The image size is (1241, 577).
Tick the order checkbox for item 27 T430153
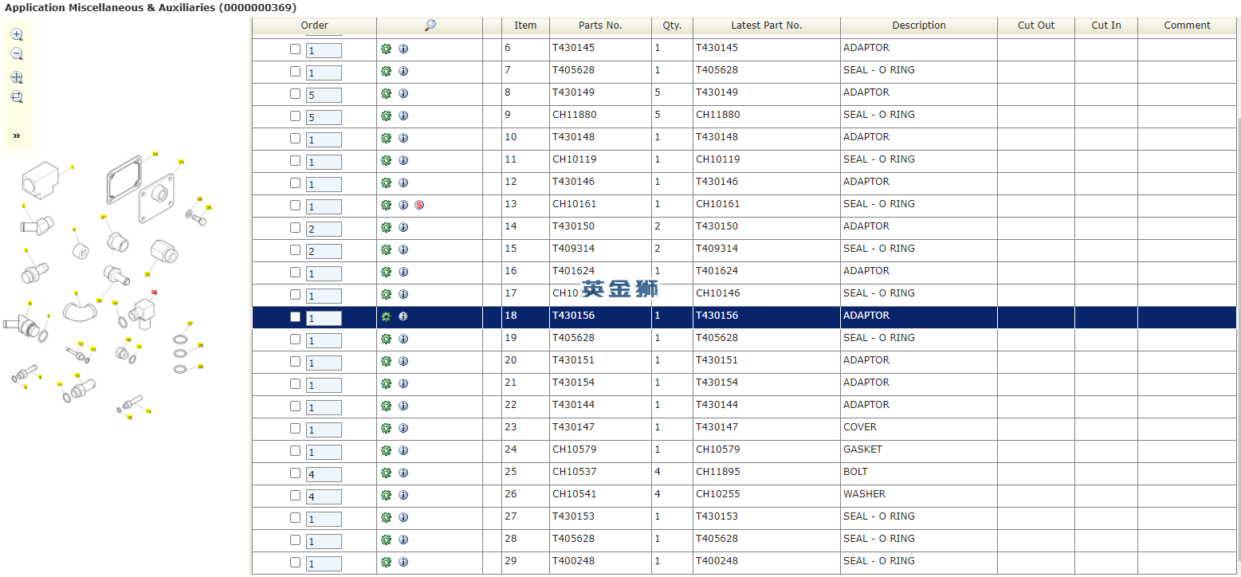[x=295, y=517]
